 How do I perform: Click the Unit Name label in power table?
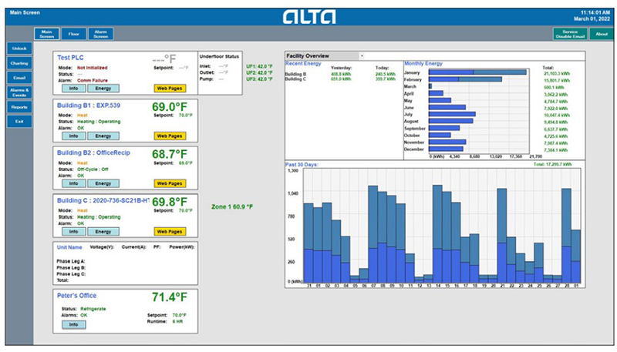click(x=69, y=247)
